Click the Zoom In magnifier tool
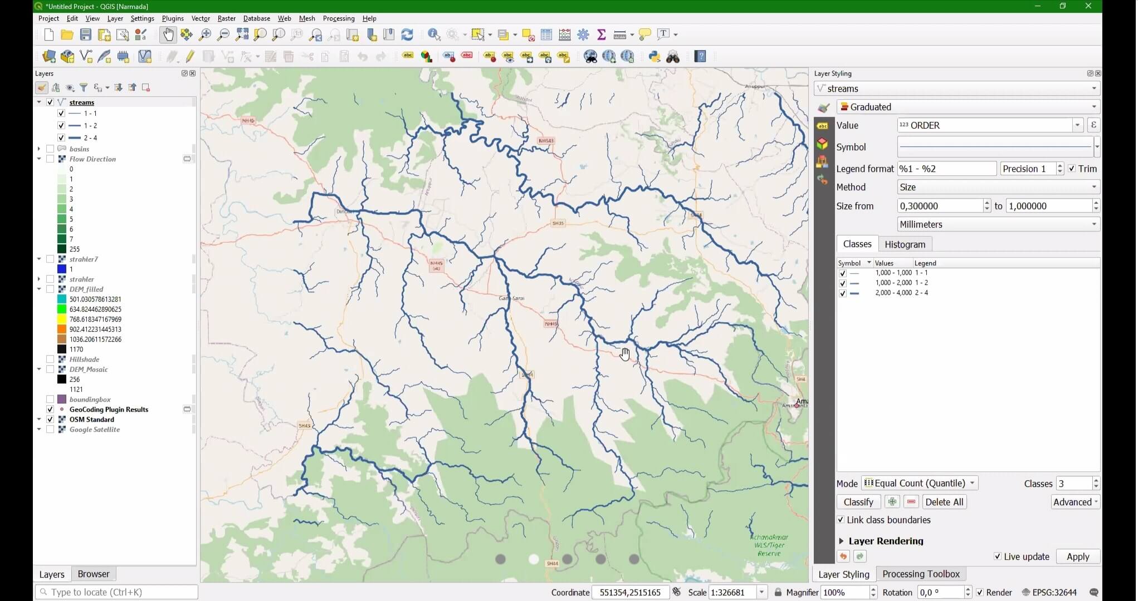 click(205, 35)
